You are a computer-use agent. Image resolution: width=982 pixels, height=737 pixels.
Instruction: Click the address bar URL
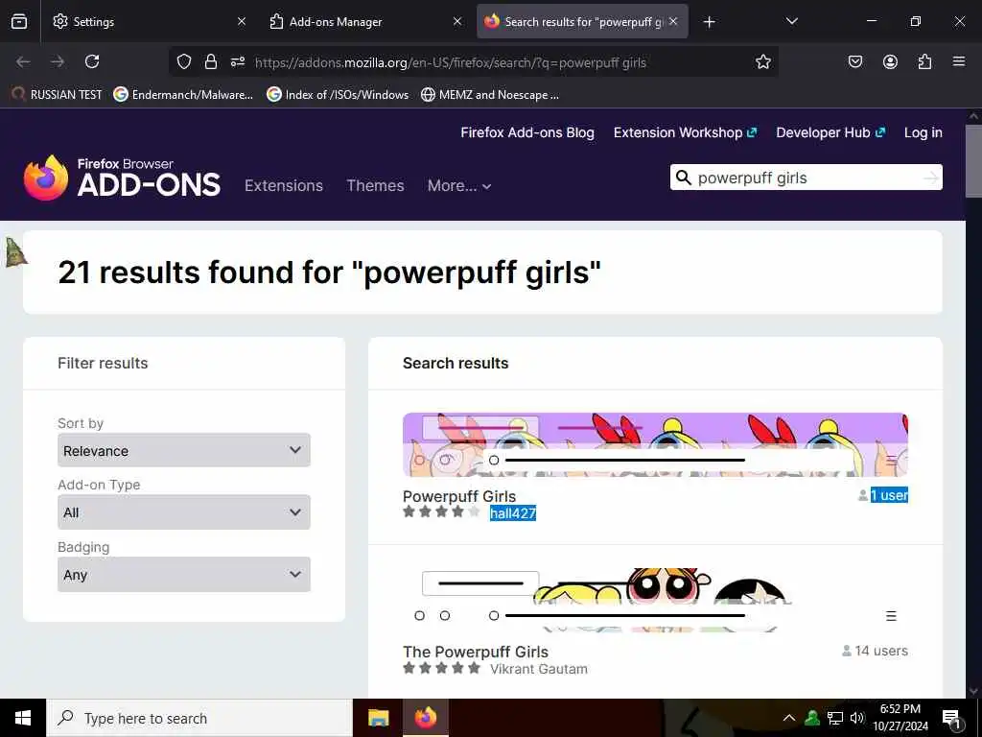coord(451,62)
